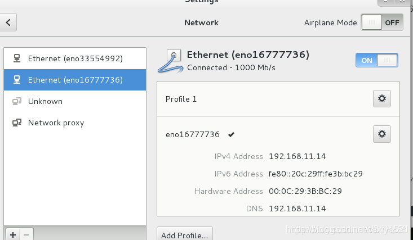Turn off the Ethernet eno16777736 switch
This screenshot has height=240, width=413.
[376, 60]
